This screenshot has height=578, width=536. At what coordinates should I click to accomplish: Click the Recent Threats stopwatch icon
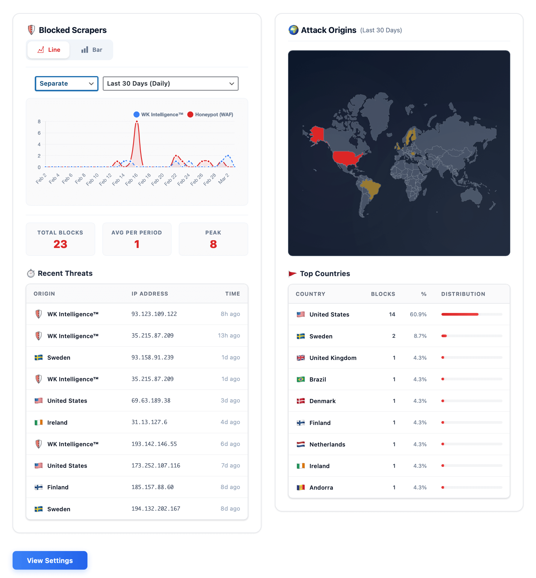(x=31, y=273)
